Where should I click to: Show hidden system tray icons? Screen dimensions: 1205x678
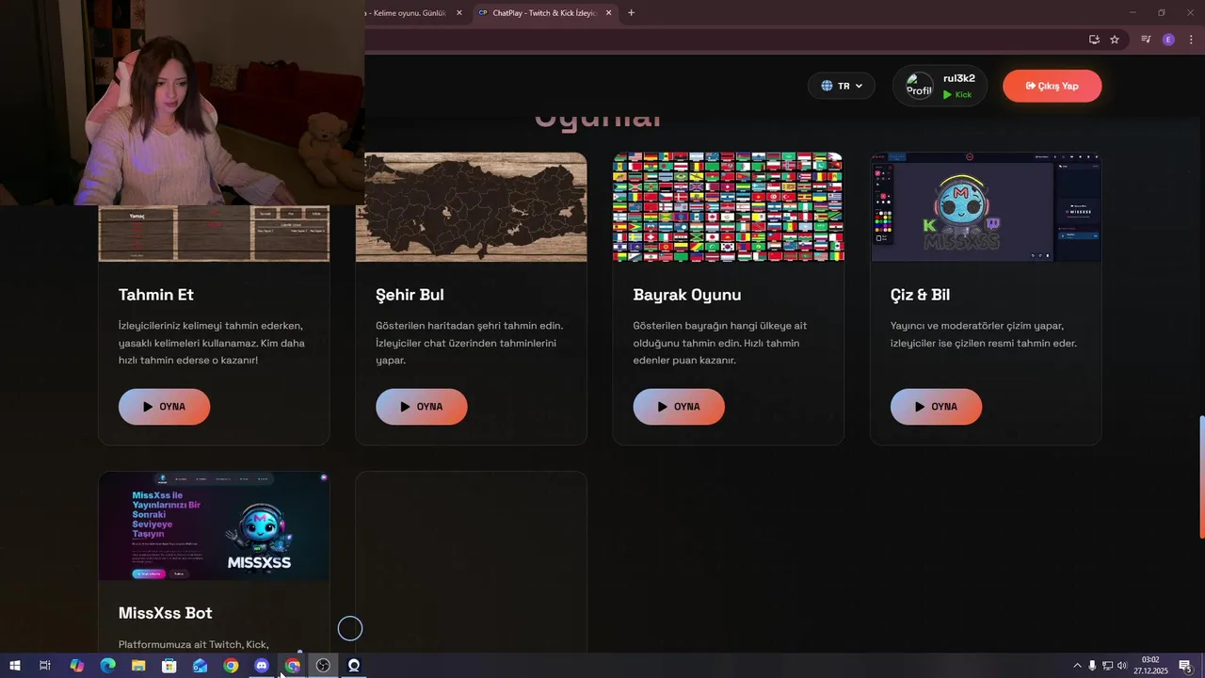(1077, 666)
